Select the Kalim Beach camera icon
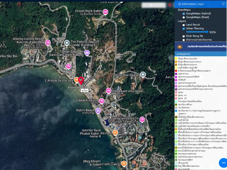Viewport: 227px width, 170px height. pyautogui.click(x=98, y=110)
